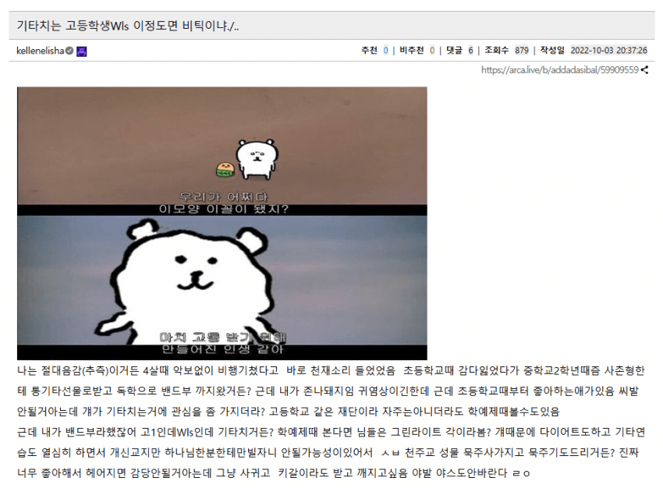The height and width of the screenshot is (488, 663).
Task: Click the post date 2022-10-03 20:37:26
Action: (x=608, y=51)
